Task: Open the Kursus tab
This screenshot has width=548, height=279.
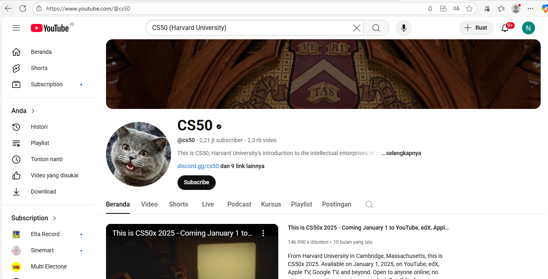Action: click(271, 204)
